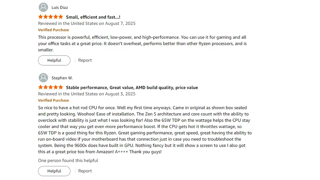Viewport: 320px width, 180px height.
Task: Click the August 7, 2025 review date line
Action: [87, 23]
